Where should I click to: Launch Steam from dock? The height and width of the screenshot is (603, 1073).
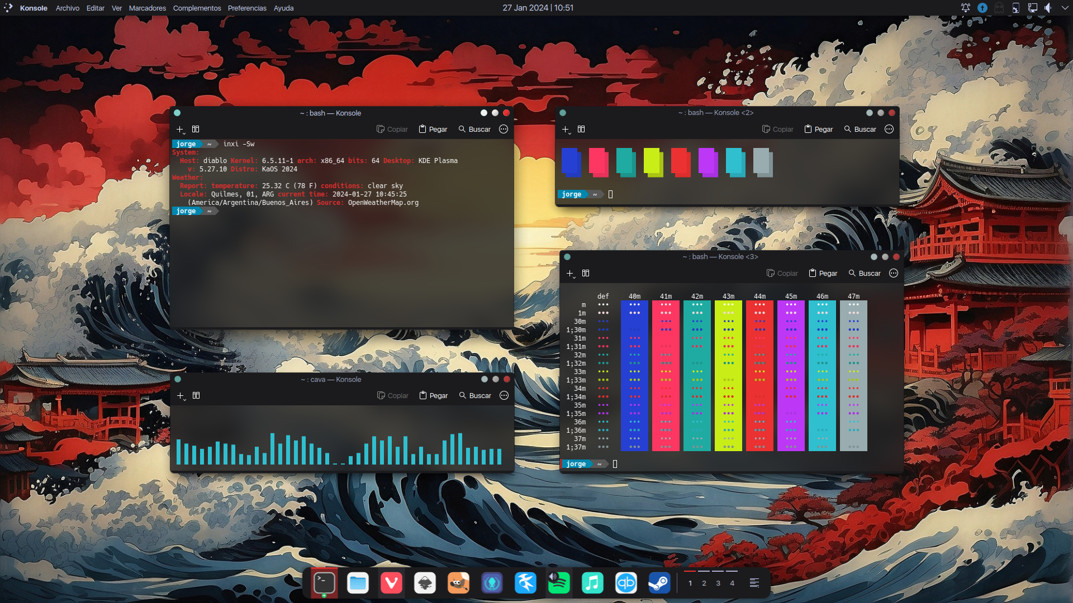point(659,583)
